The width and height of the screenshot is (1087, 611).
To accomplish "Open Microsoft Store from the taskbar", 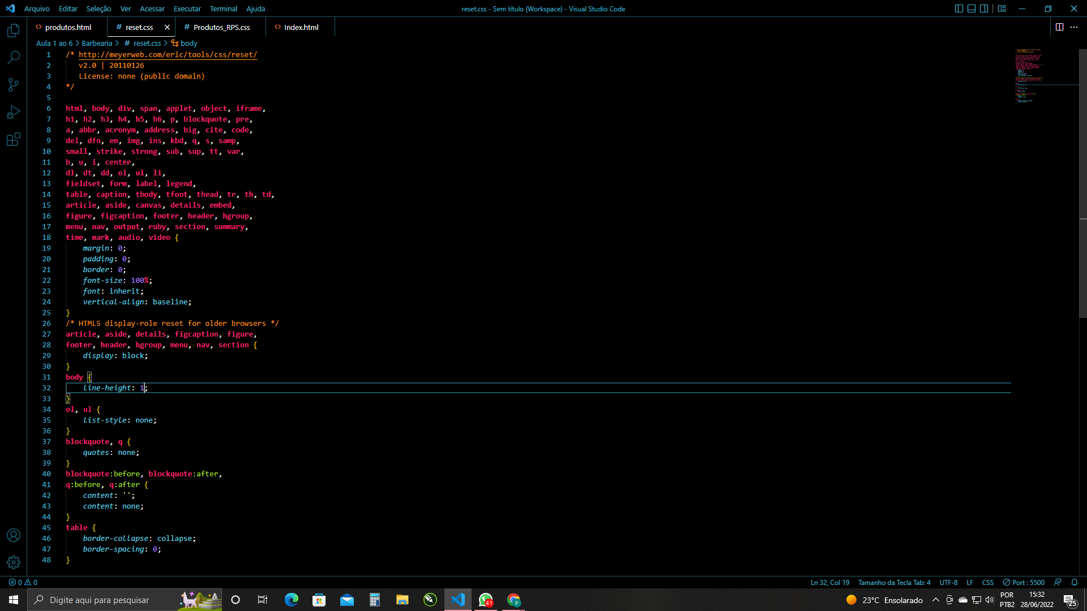I will [x=319, y=600].
